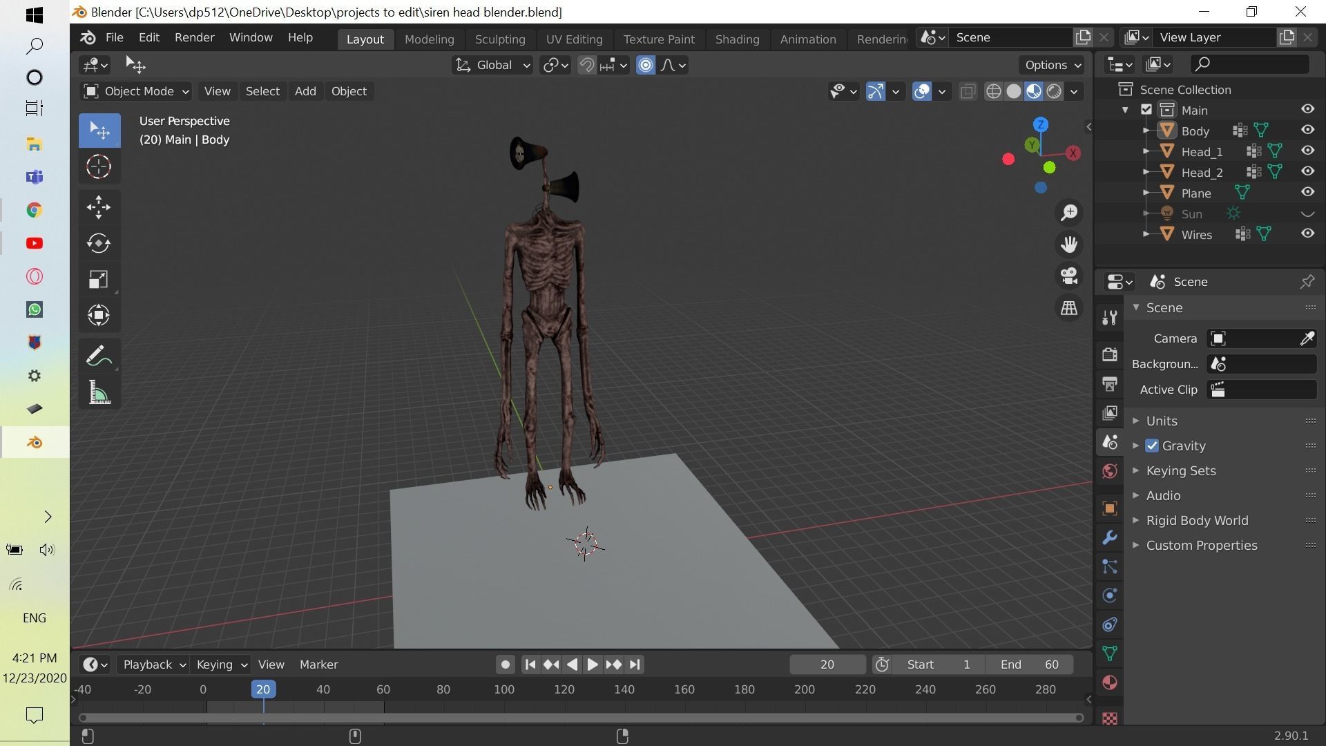Open the World properties tab
This screenshot has height=746, width=1326.
(x=1110, y=471)
